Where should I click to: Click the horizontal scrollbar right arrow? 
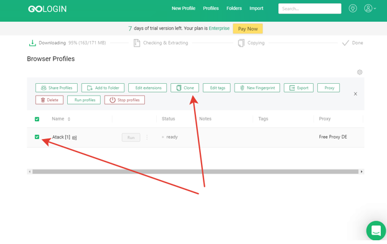coord(361,171)
